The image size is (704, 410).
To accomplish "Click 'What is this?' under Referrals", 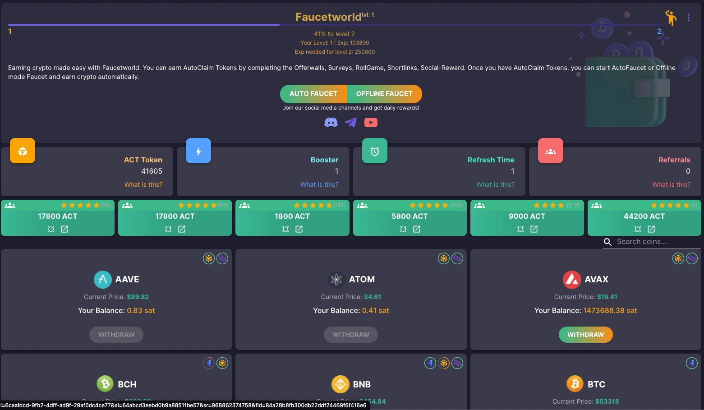I will pos(671,184).
